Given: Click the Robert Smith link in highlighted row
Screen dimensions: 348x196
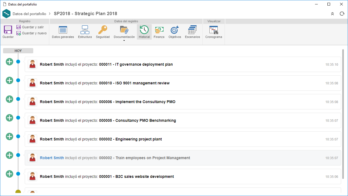Looking at the screenshot, I should [52, 158].
